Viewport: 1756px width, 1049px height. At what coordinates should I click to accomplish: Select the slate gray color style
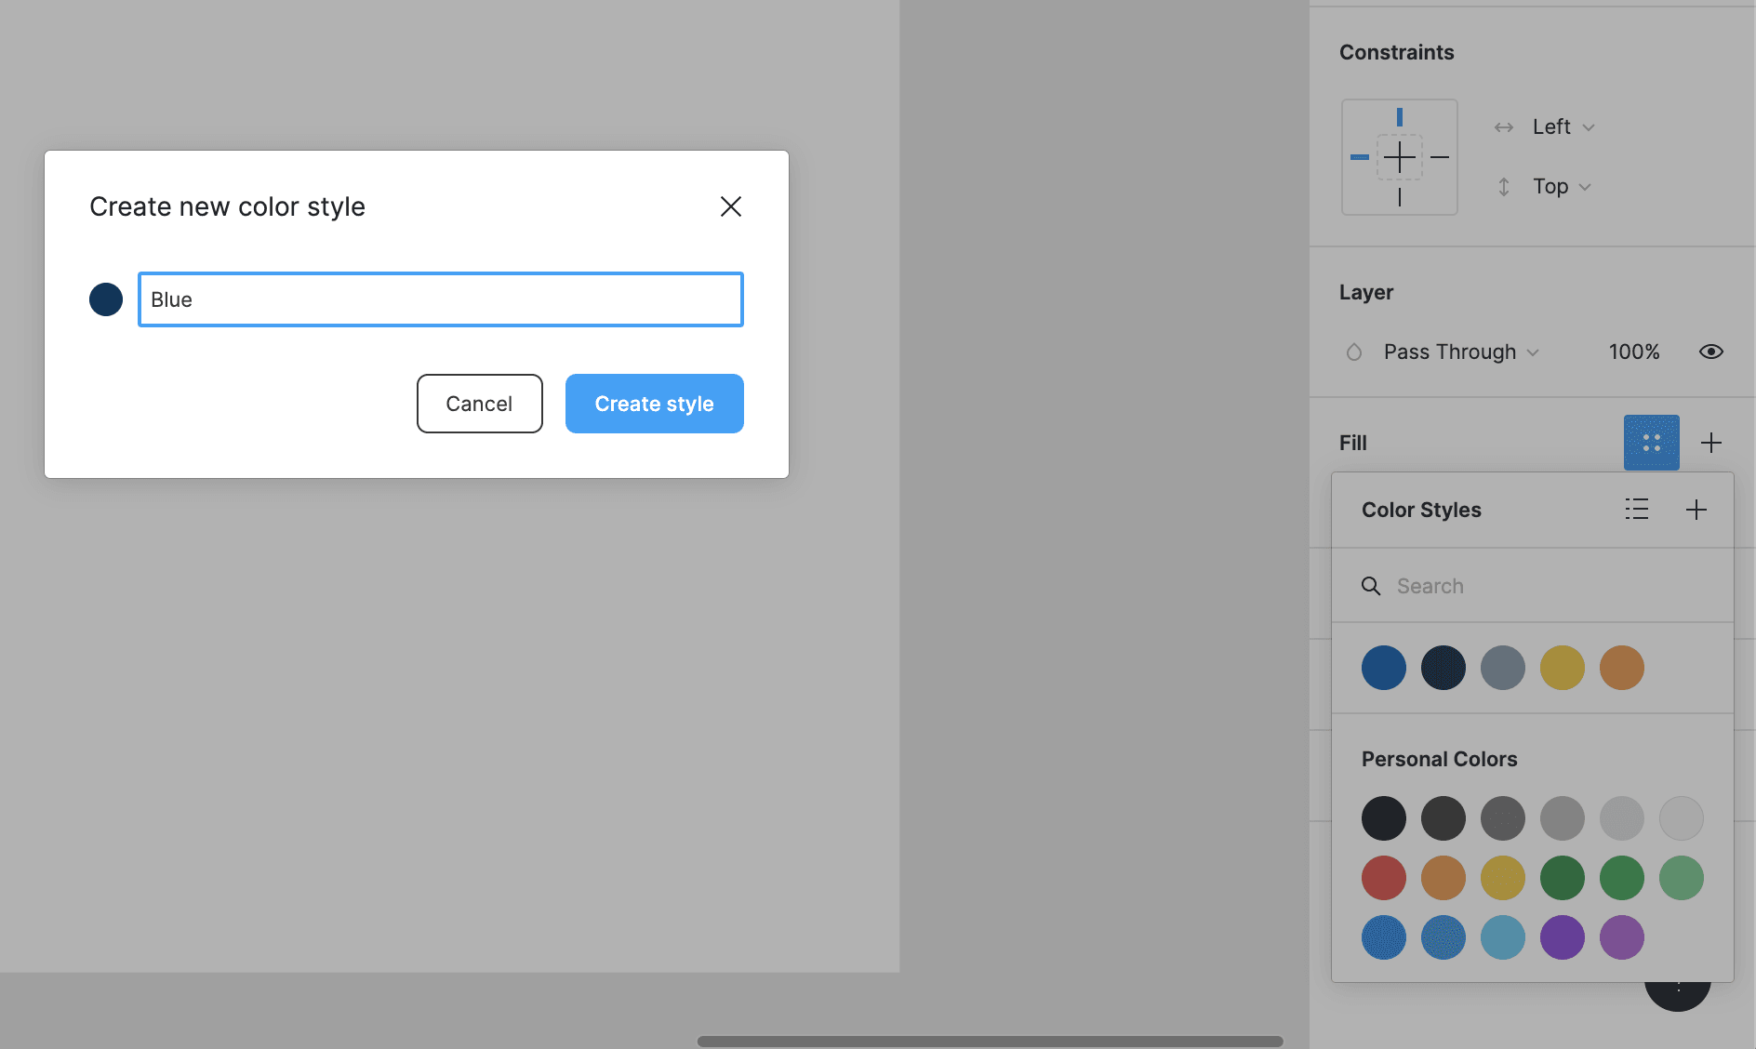[x=1503, y=668]
